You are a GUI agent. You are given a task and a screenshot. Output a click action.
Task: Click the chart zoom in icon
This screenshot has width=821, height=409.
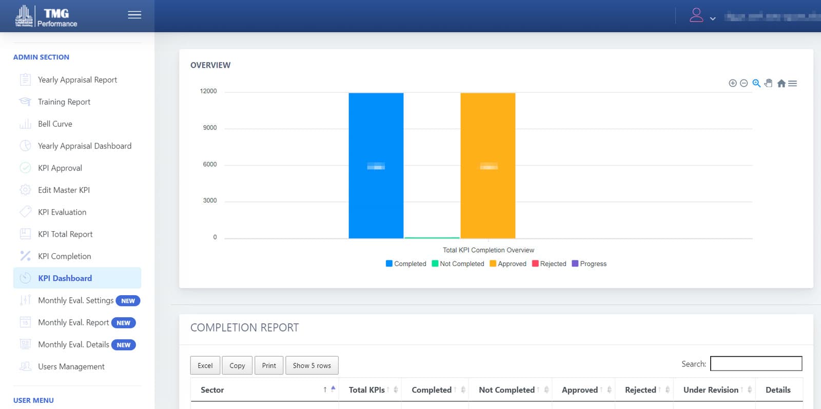733,83
